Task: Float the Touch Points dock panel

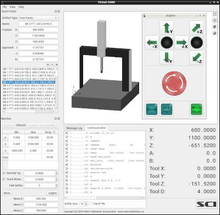Action: click(x=56, y=12)
